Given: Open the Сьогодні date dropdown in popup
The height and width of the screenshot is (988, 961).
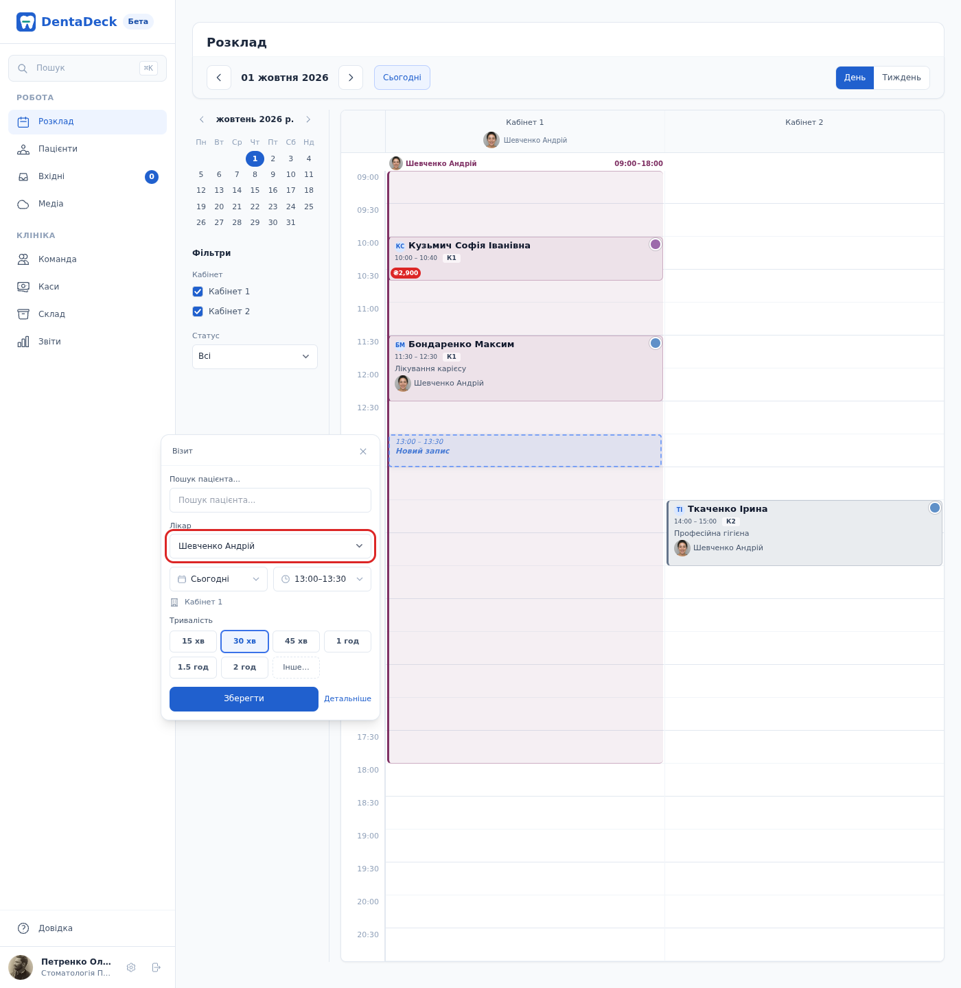Looking at the screenshot, I should click(218, 579).
